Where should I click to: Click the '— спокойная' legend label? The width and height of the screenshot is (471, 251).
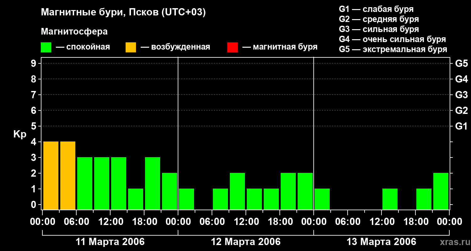tap(83, 47)
